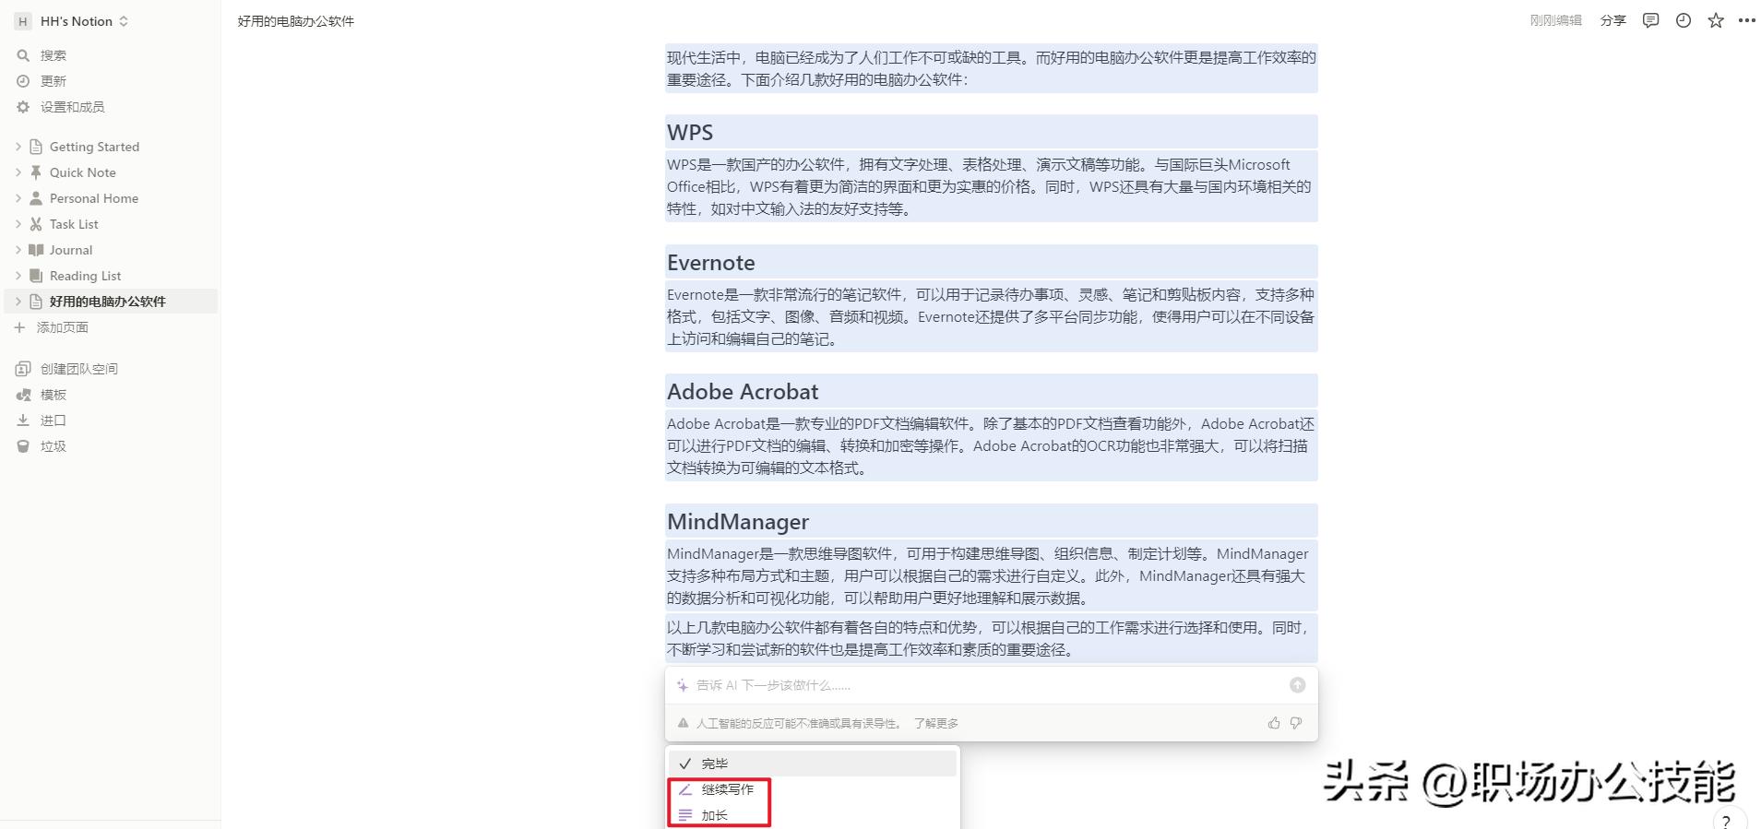1761x829 pixels.
Task: Click the AI submit arrow button
Action: point(1297,684)
